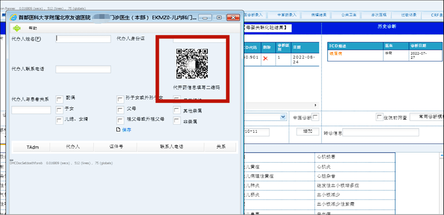
Task: Click the document icon beside 保存
Action: point(118,130)
